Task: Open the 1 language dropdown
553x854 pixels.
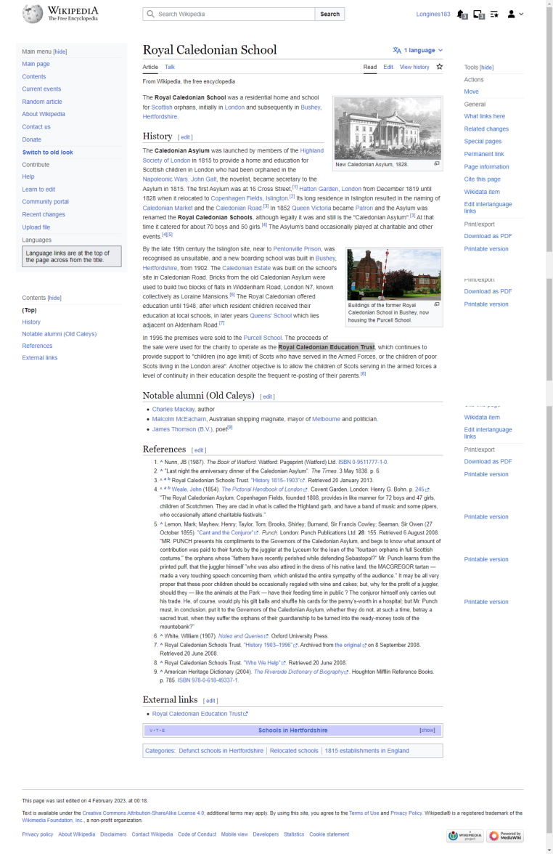Action: coord(418,50)
